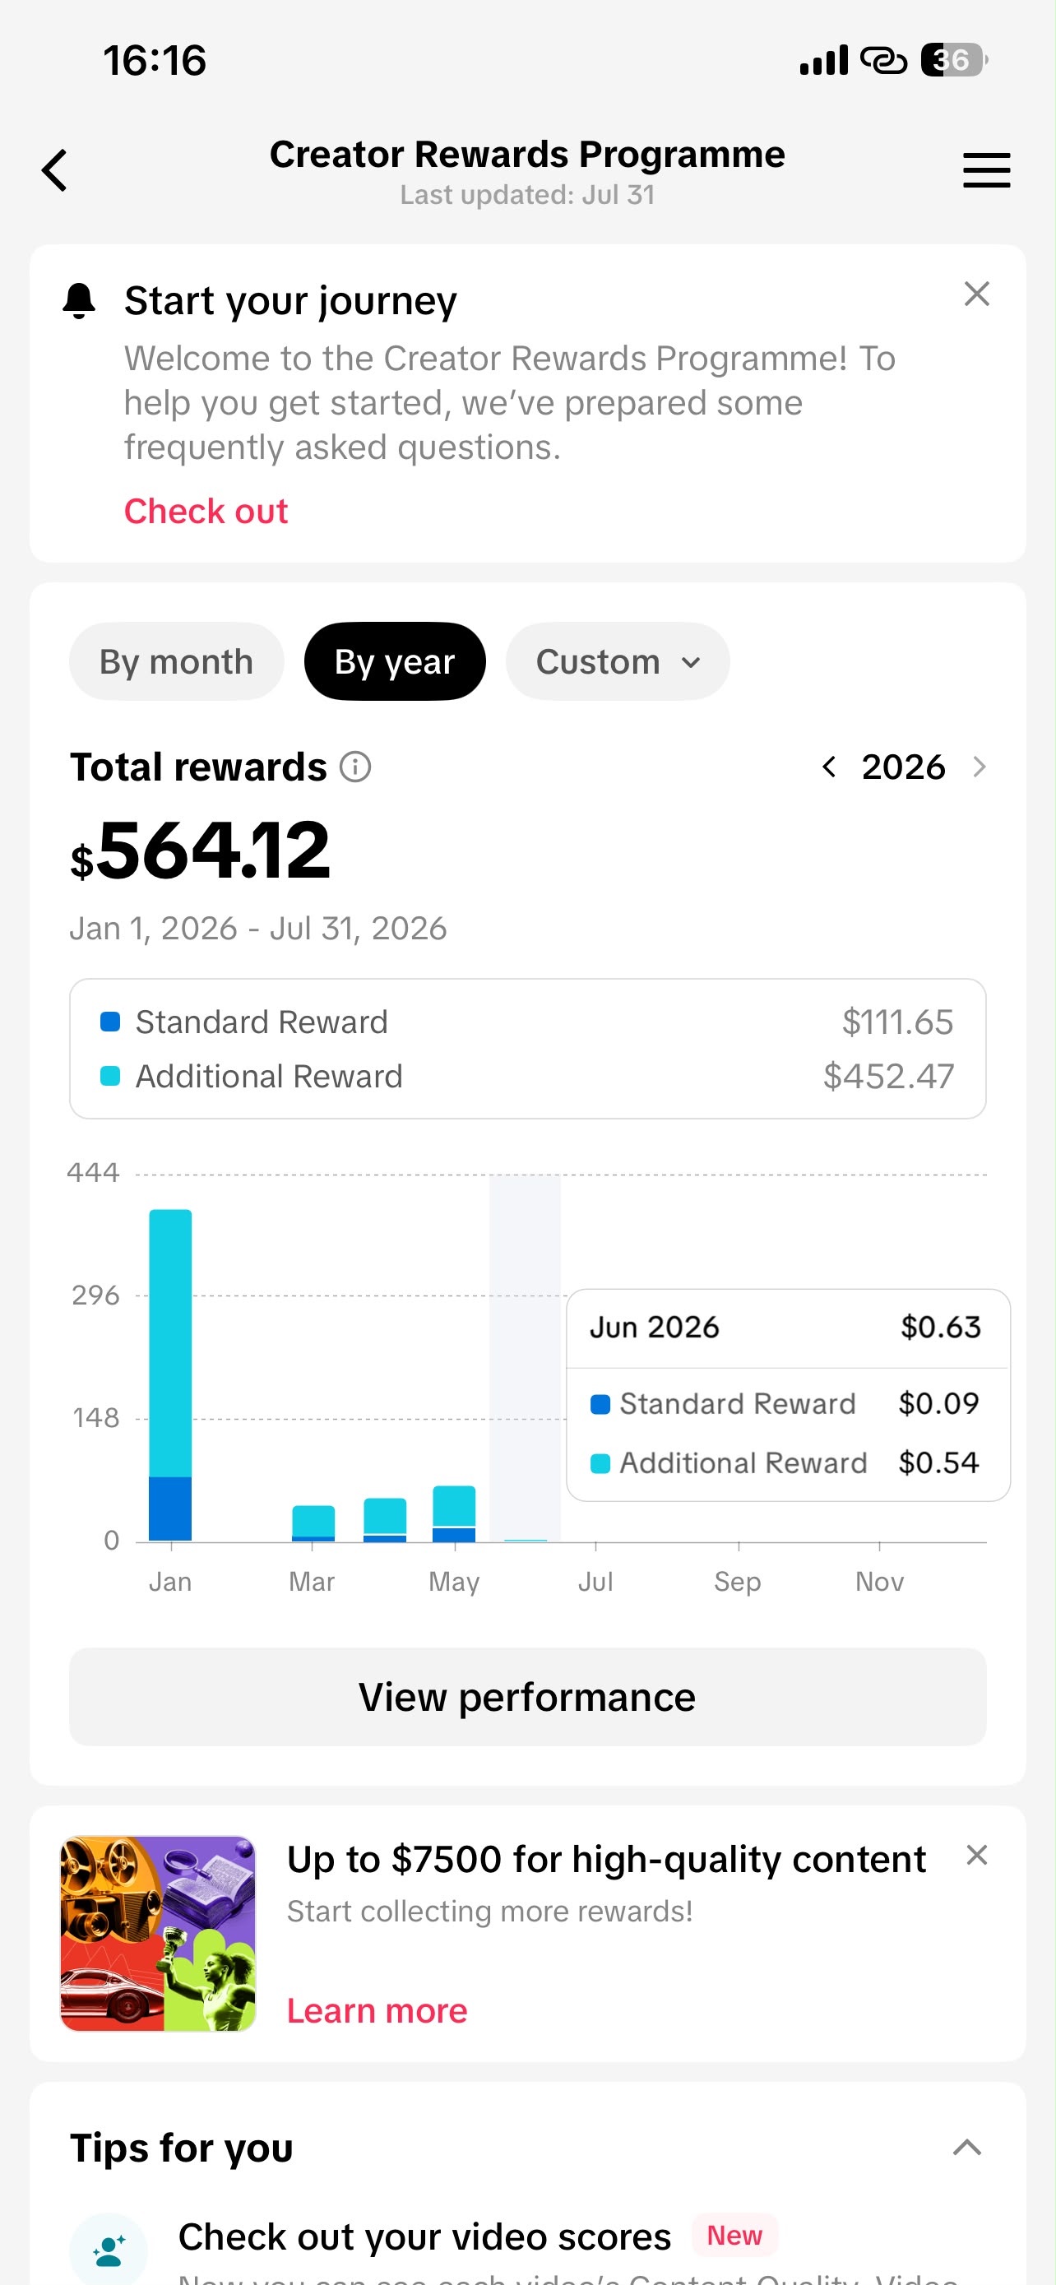
Task: Open the high-quality content promo thumbnail
Action: click(x=158, y=1934)
